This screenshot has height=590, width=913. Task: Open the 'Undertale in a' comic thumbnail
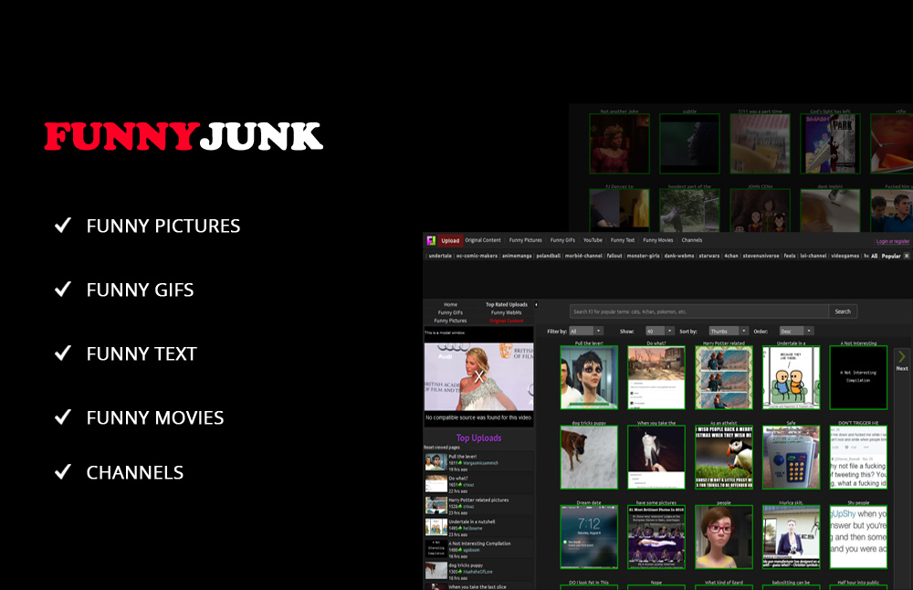792,377
